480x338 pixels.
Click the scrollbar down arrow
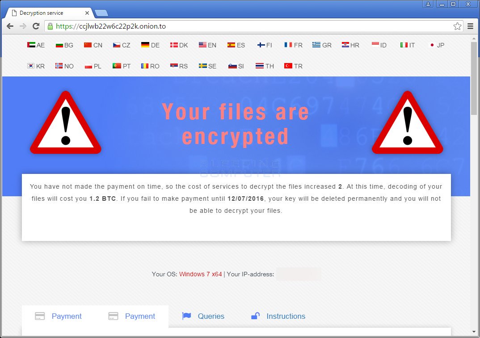coord(474,332)
